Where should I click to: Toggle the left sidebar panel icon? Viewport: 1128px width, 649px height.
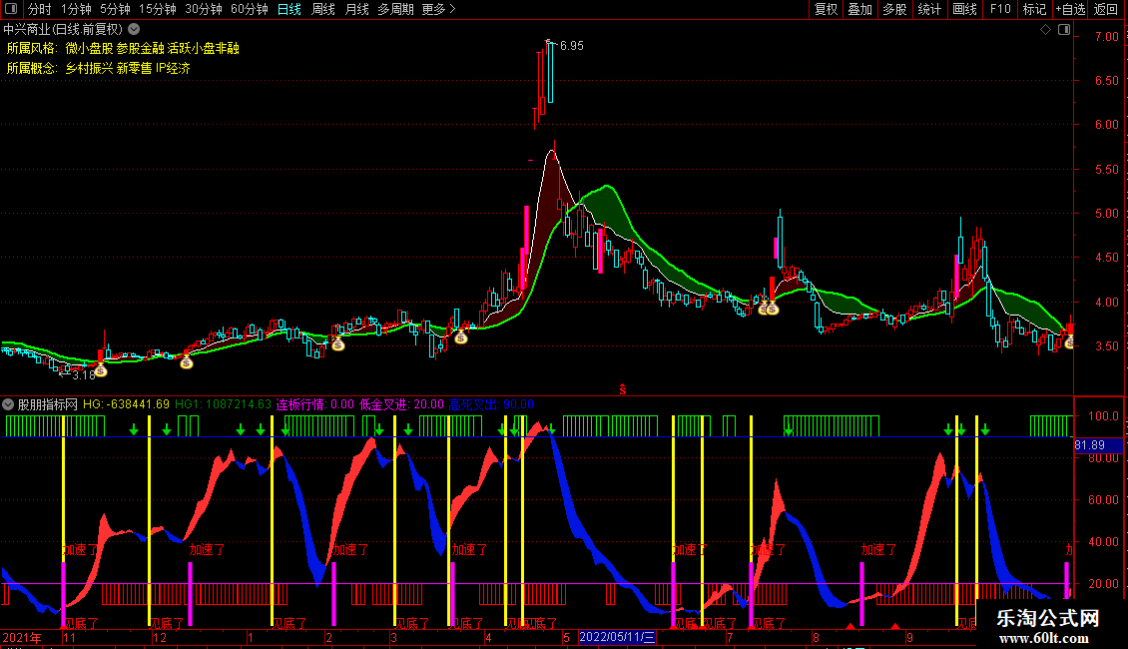click(x=9, y=9)
